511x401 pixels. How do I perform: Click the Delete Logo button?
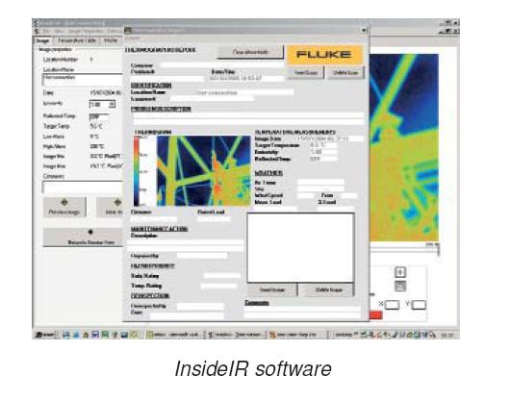click(345, 73)
